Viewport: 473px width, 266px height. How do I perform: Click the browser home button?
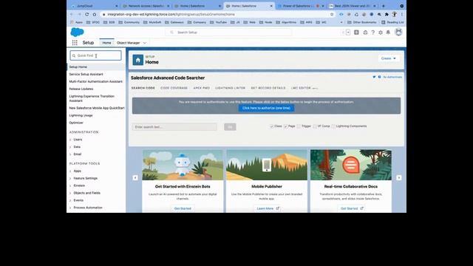95,14
